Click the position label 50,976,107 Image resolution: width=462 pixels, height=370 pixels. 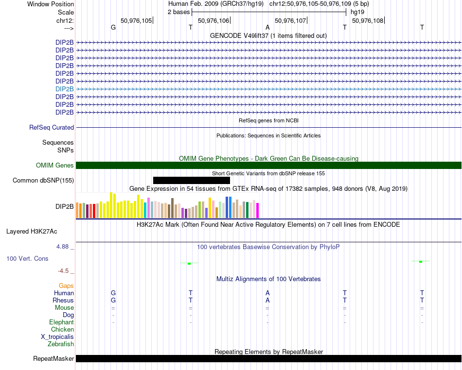pyautogui.click(x=290, y=20)
